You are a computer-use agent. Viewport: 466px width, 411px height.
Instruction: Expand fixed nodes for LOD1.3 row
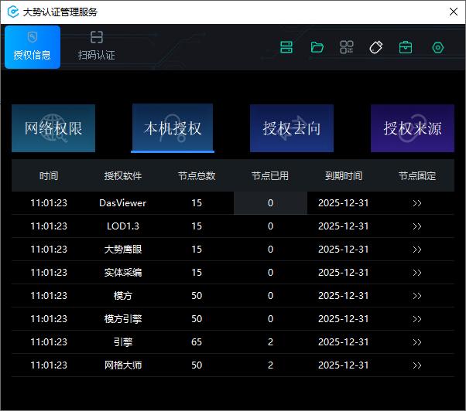(x=417, y=226)
